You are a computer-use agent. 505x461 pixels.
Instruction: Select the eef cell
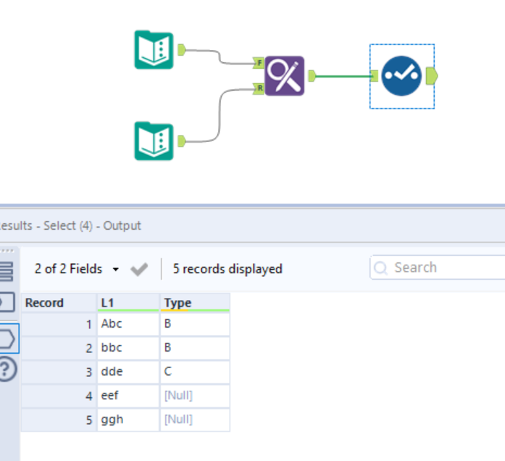[x=128, y=395]
